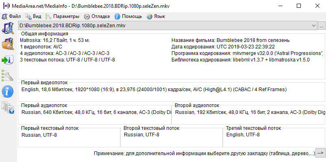Expand the file path dropdown arrow
Image resolution: width=326 pixels, height=162 pixels.
tap(313, 26)
